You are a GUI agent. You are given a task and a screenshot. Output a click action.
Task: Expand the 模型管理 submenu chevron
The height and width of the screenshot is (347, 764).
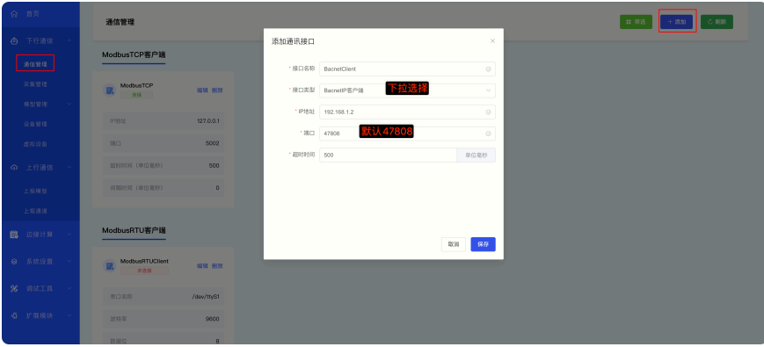[69, 104]
